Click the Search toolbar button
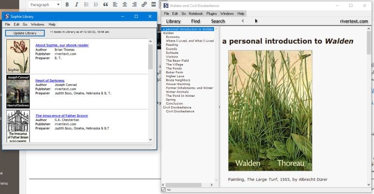374x194 pixels. 218,21
